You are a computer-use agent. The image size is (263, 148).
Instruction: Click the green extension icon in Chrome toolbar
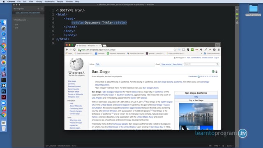(x=192, y=50)
